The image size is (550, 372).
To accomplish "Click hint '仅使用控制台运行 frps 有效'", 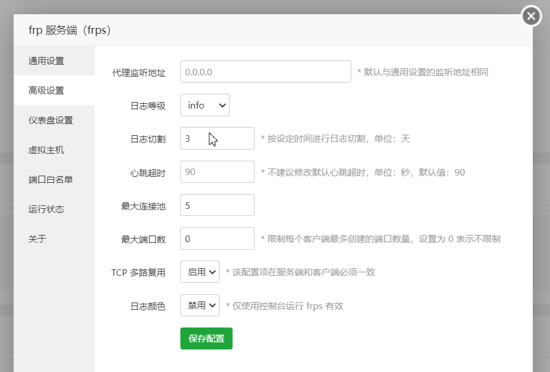I will [284, 306].
